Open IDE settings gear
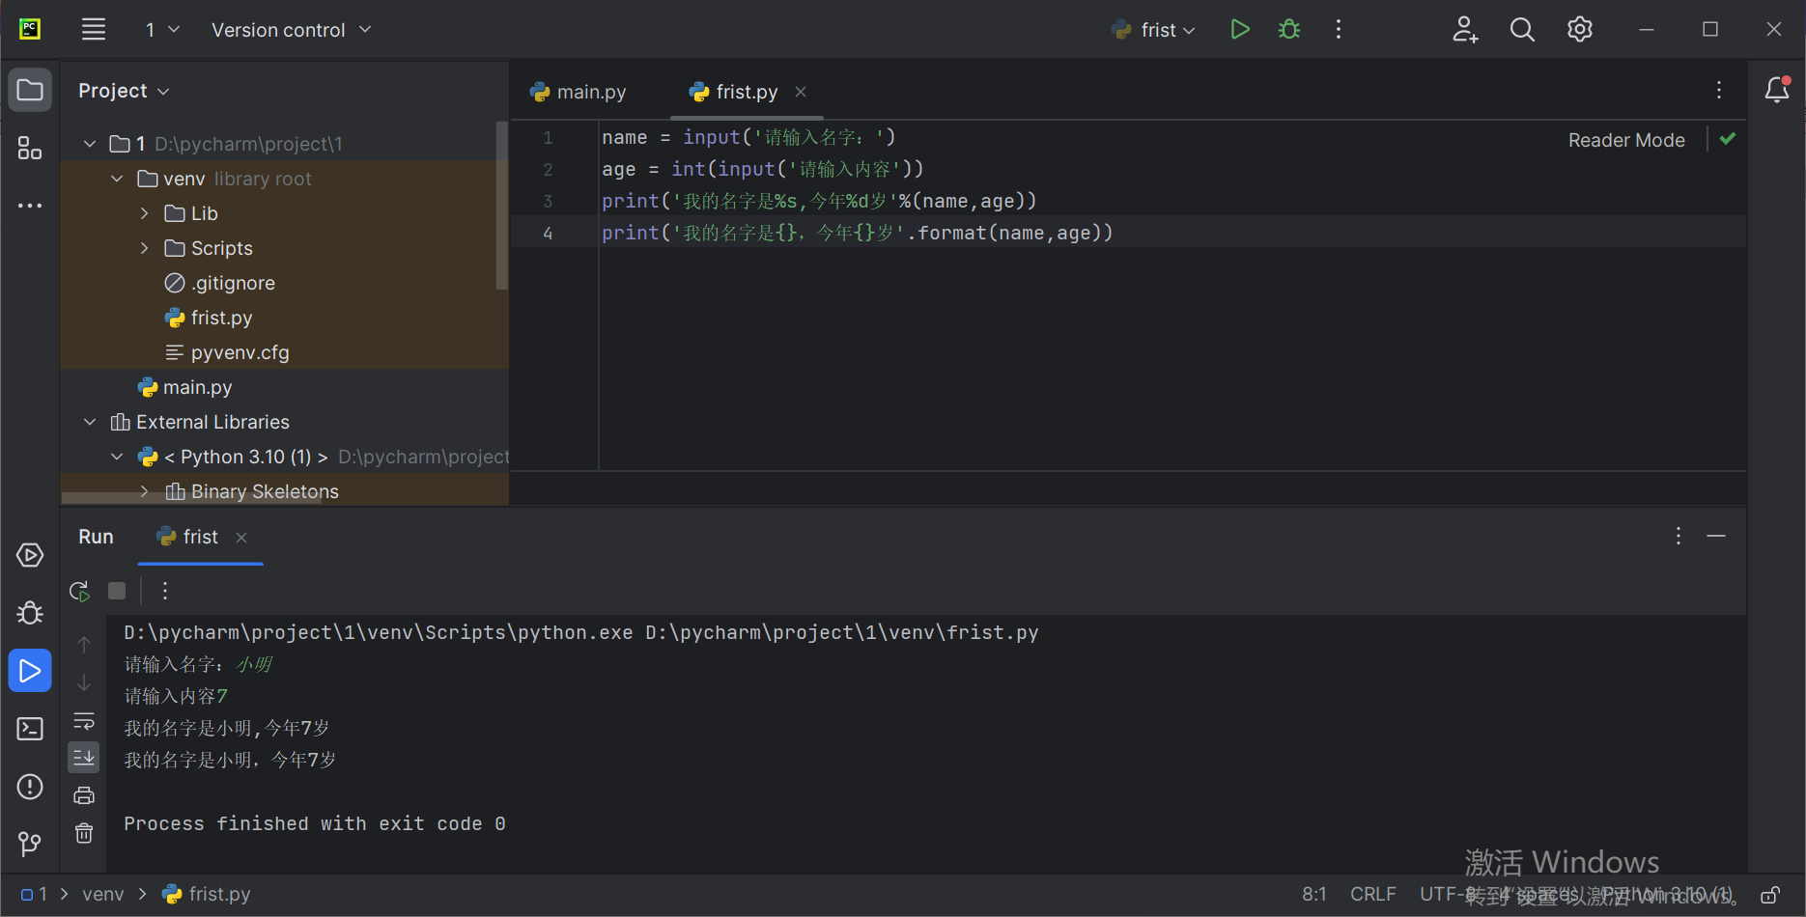The height and width of the screenshot is (917, 1806). pos(1580,30)
